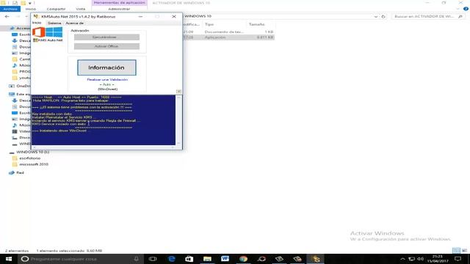The image size is (470, 264).
Task: Open the Administrar ribbon tab in Explorer
Action: click(119, 9)
